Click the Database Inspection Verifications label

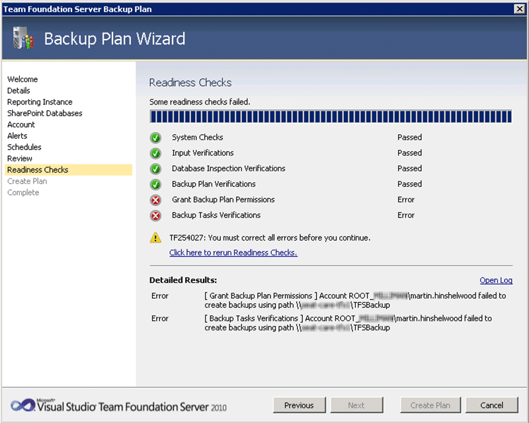(228, 169)
